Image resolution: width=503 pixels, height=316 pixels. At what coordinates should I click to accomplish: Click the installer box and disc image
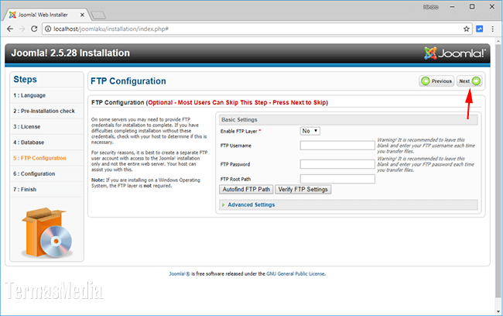click(x=47, y=232)
